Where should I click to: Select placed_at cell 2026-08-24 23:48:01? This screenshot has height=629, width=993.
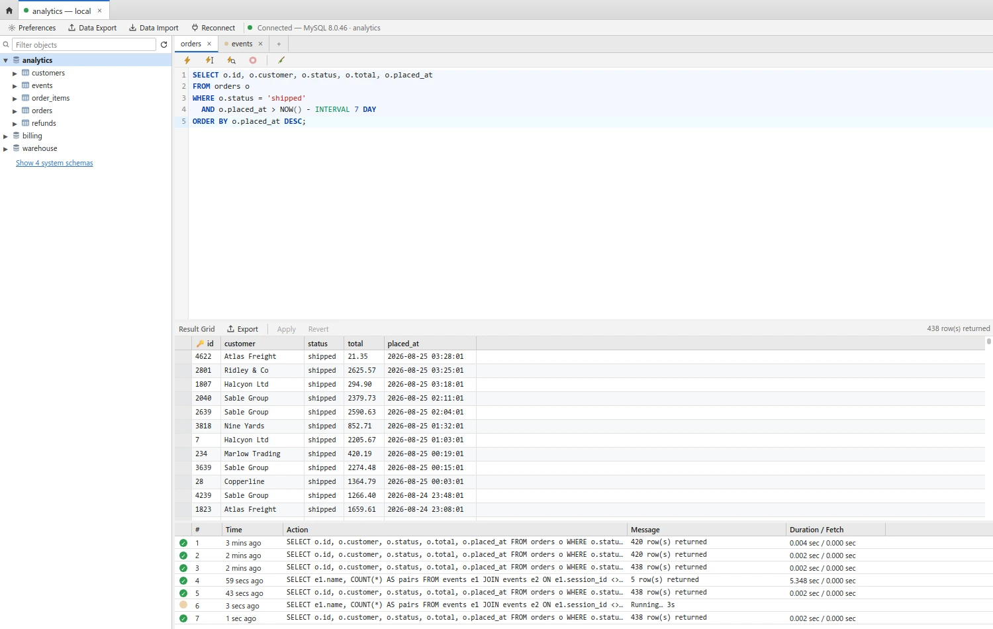tap(430, 495)
